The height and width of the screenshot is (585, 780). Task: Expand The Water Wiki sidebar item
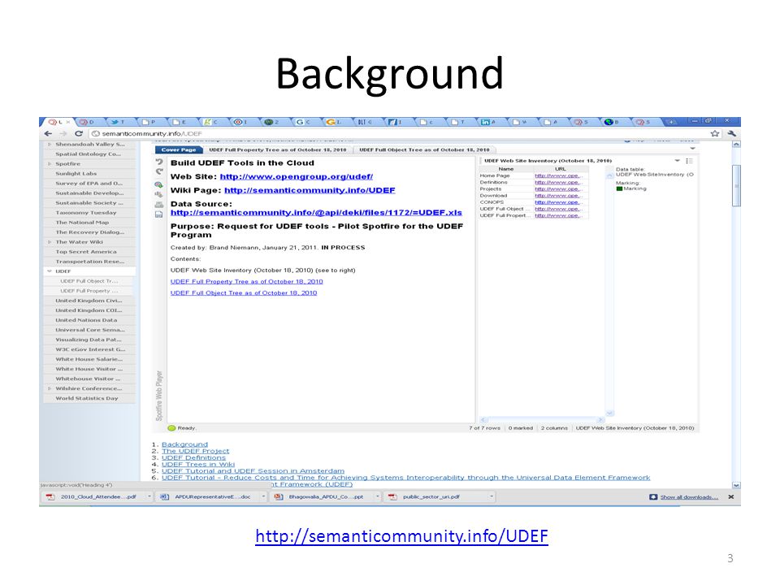point(50,242)
